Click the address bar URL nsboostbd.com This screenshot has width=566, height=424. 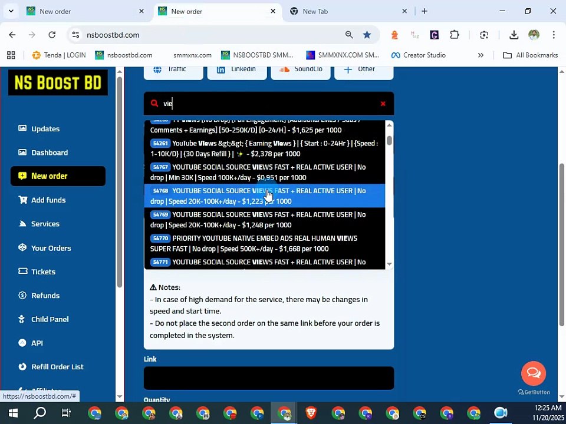pyautogui.click(x=113, y=35)
